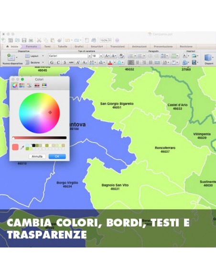Center align the paragraph text
The image size is (216, 279).
coord(137,63)
